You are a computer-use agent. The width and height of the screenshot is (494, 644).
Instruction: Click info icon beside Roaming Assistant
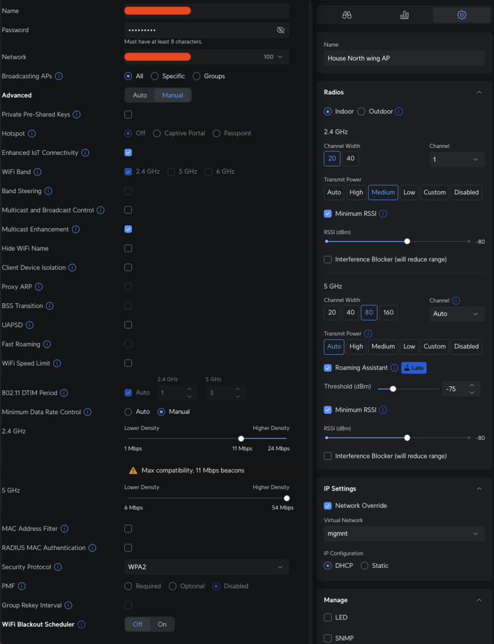tap(394, 368)
